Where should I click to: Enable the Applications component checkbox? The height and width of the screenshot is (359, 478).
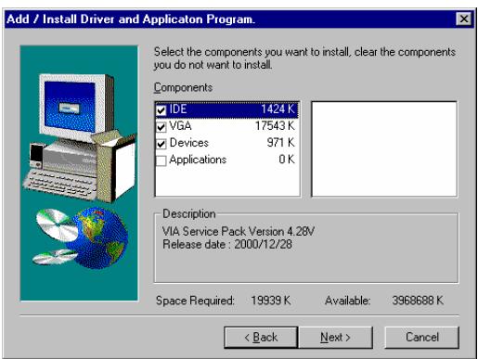tap(161, 160)
